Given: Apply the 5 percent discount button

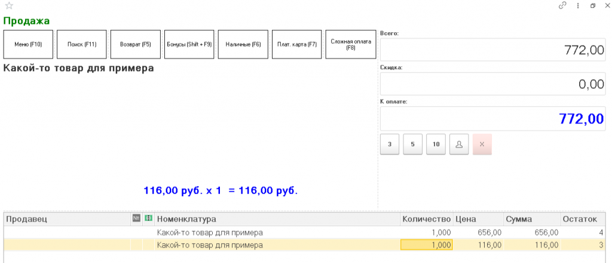Looking at the screenshot, I should (x=412, y=144).
